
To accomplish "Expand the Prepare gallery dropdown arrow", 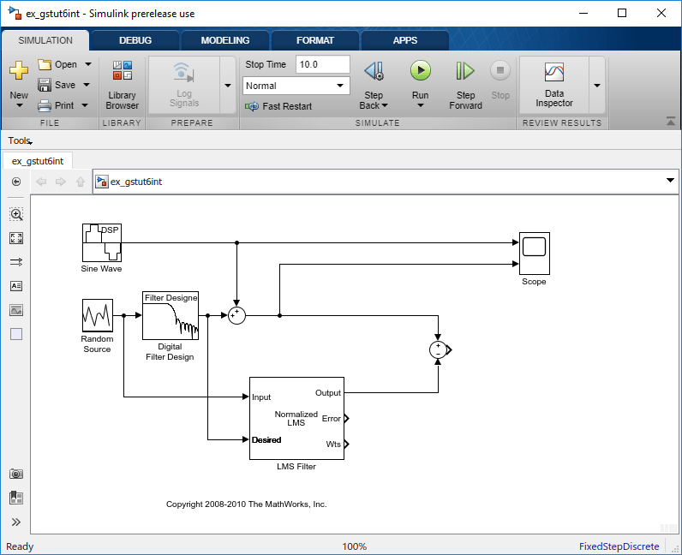I will [228, 86].
